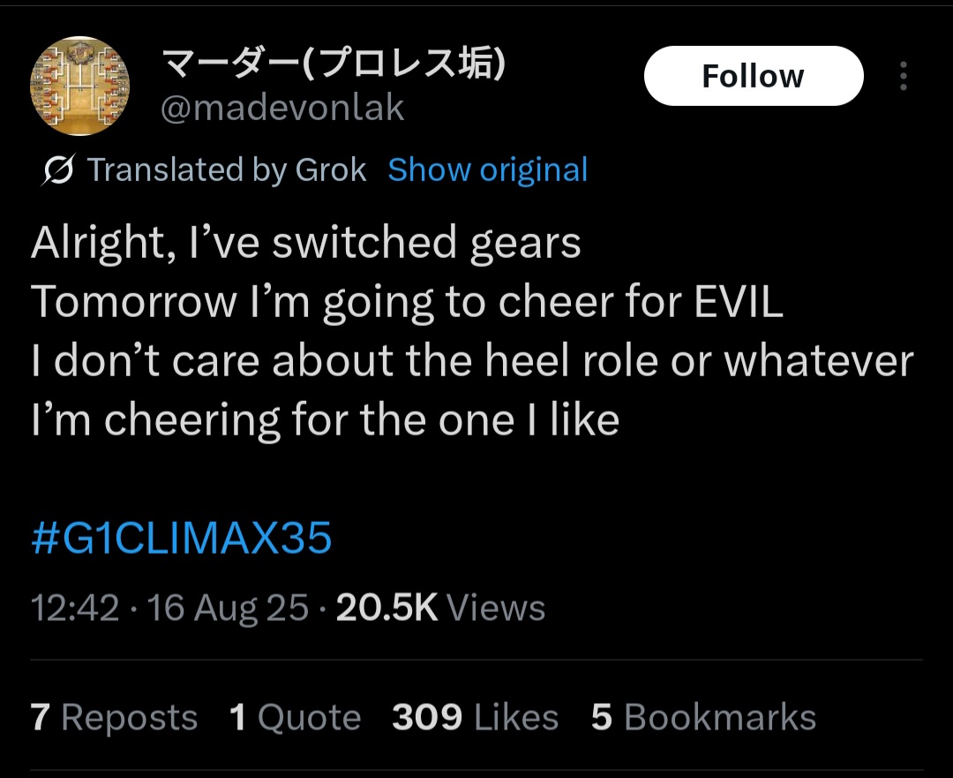
Task: Open the more options three-dot menu
Action: 903,77
